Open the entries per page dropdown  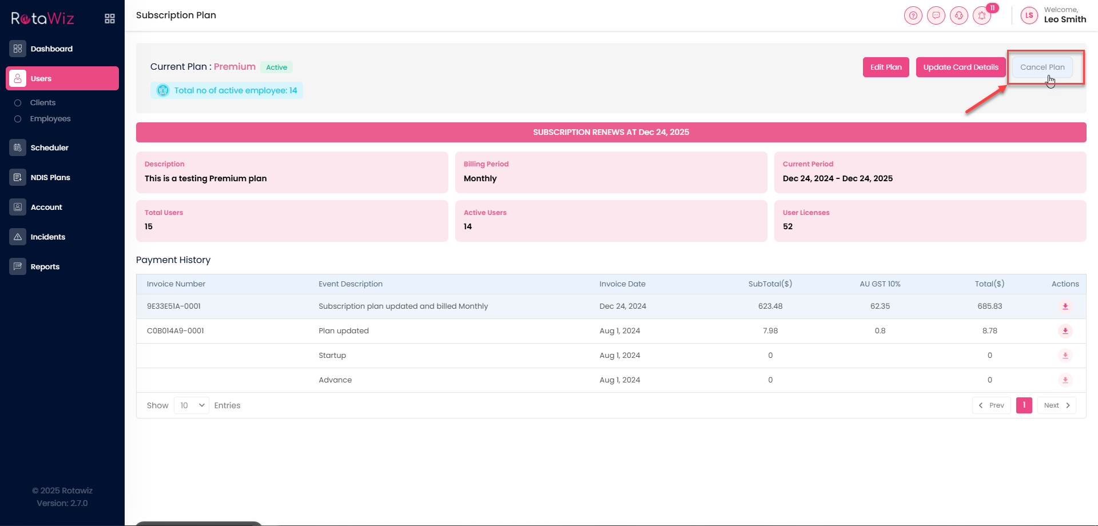pyautogui.click(x=192, y=405)
